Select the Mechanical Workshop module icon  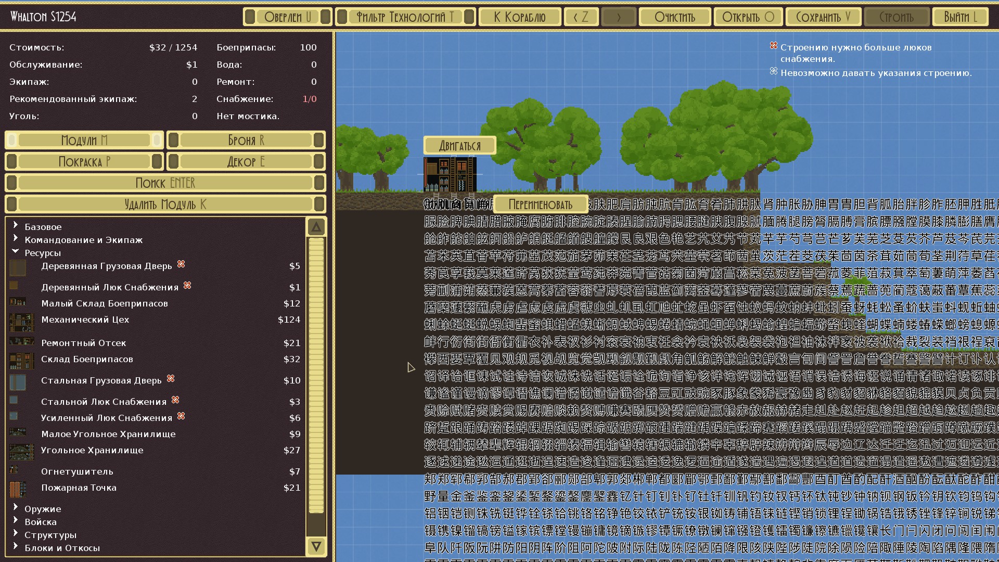21,322
